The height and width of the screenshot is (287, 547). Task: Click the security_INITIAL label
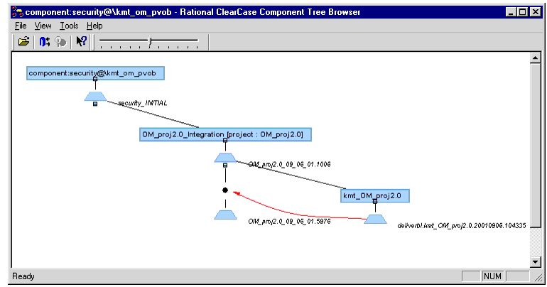[142, 103]
